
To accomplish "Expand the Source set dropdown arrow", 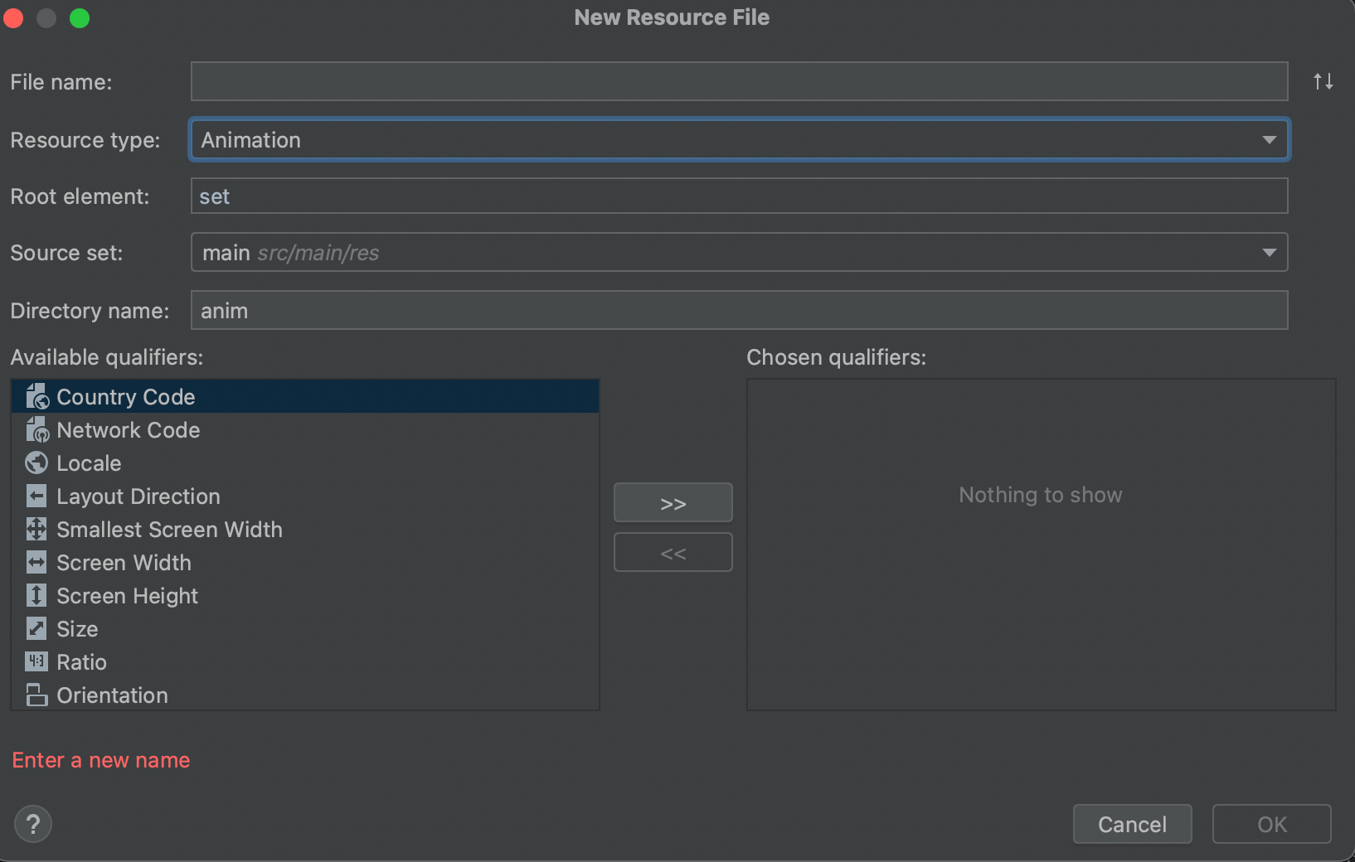I will pyautogui.click(x=1268, y=253).
